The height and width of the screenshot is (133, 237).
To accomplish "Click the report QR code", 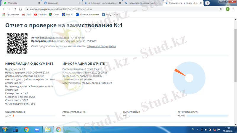I will (x=17, y=44).
